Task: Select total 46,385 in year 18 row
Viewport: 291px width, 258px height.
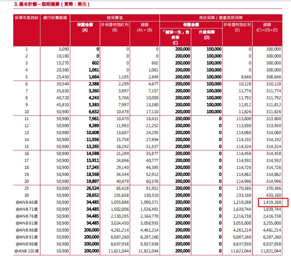Action: [152, 167]
